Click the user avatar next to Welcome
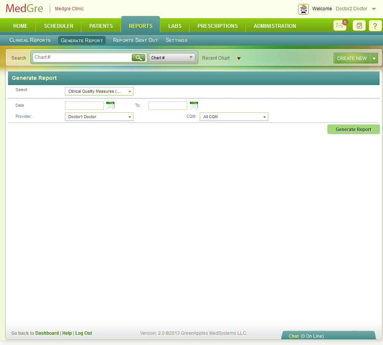Image resolution: width=383 pixels, height=345 pixels. point(303,9)
